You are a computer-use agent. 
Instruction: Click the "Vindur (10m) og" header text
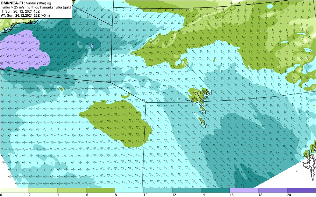[x=39, y=3]
